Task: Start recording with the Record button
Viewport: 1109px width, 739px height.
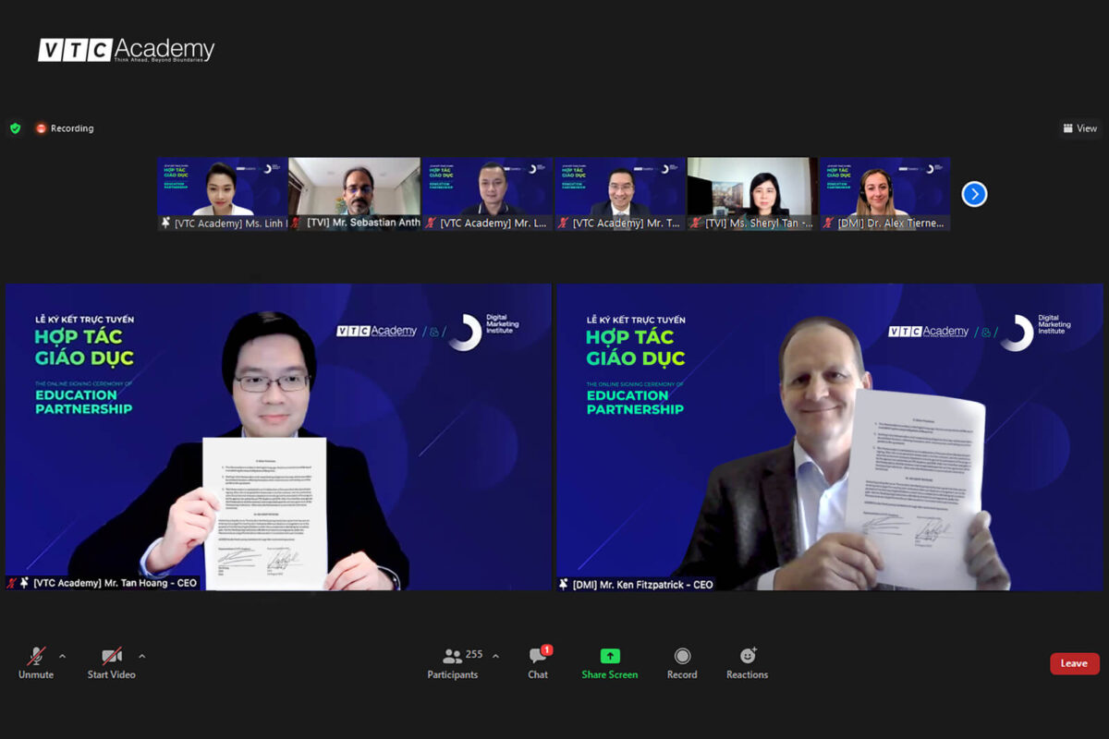Action: pyautogui.click(x=682, y=662)
